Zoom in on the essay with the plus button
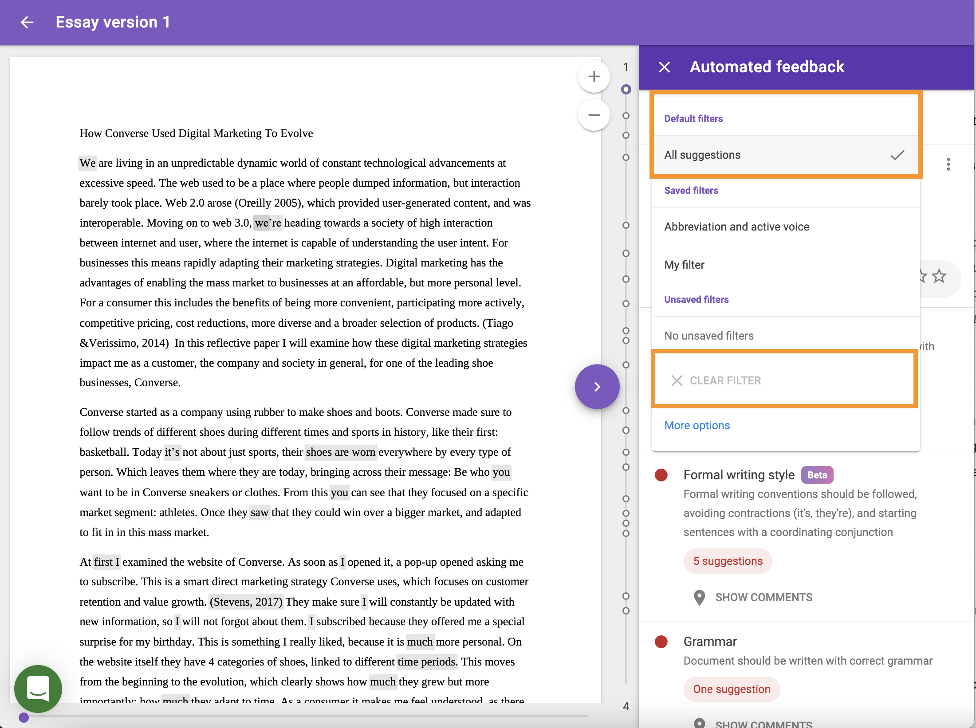This screenshot has width=976, height=728. tap(594, 77)
